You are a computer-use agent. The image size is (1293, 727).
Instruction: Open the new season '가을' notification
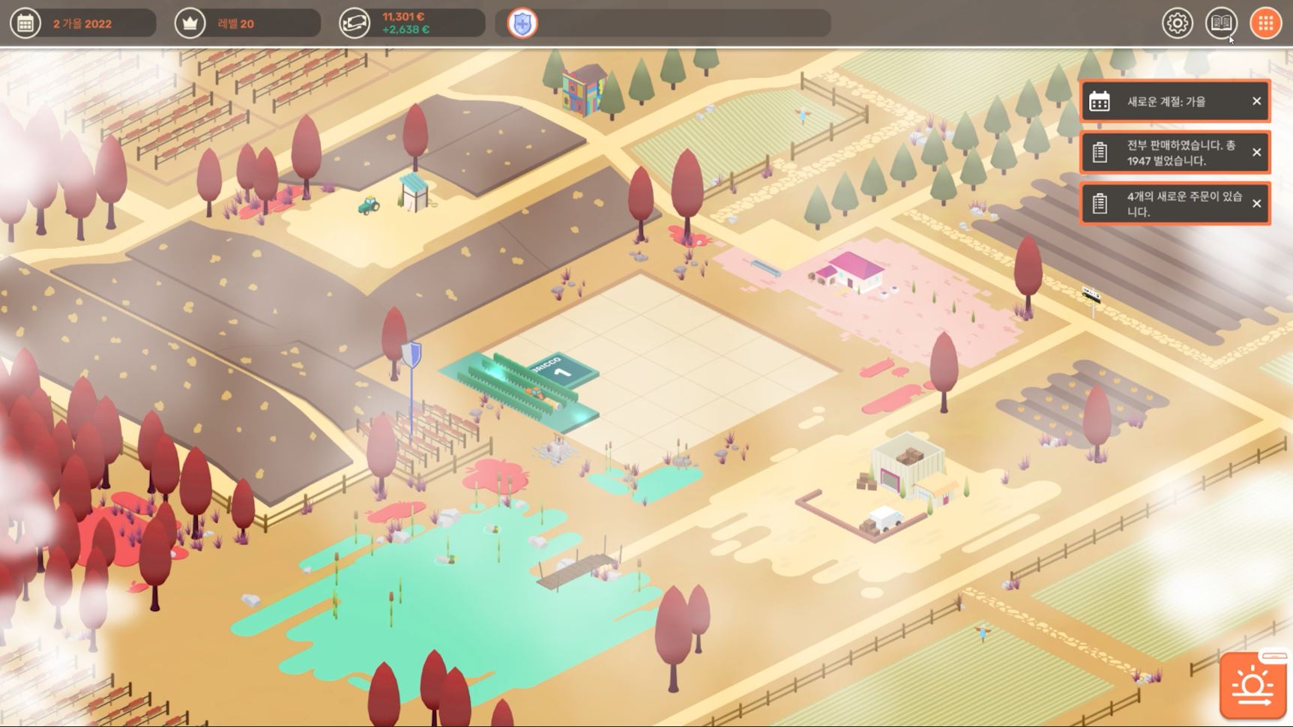tap(1175, 101)
